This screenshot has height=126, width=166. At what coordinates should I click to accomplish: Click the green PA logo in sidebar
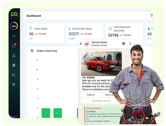click(14, 14)
